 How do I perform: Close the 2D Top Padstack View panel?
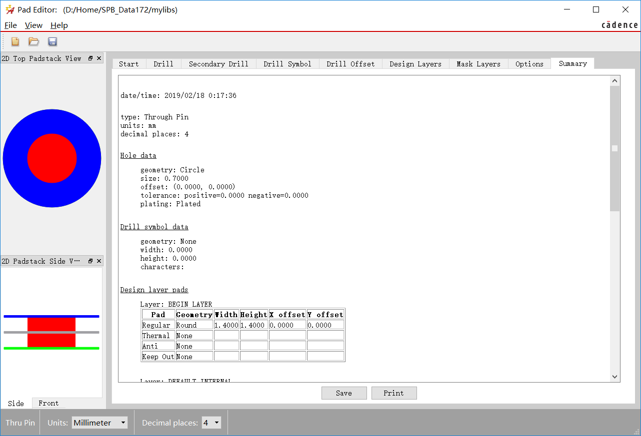pyautogui.click(x=99, y=58)
